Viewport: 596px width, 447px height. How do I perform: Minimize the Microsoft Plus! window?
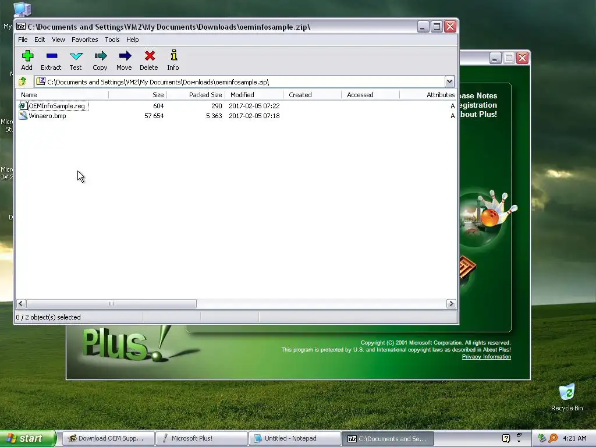pos(495,58)
